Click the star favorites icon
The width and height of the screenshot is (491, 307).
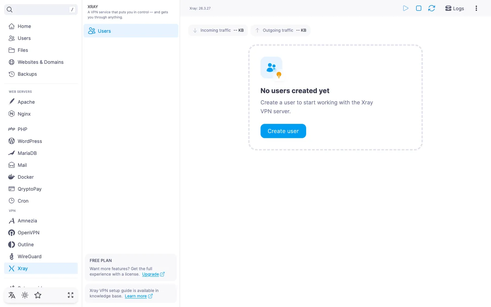click(38, 295)
